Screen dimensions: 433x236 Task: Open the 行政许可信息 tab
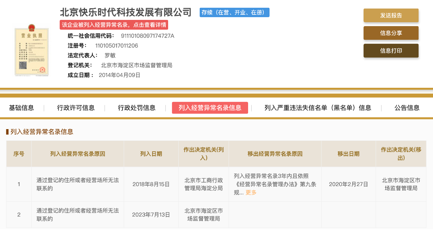tap(76, 108)
